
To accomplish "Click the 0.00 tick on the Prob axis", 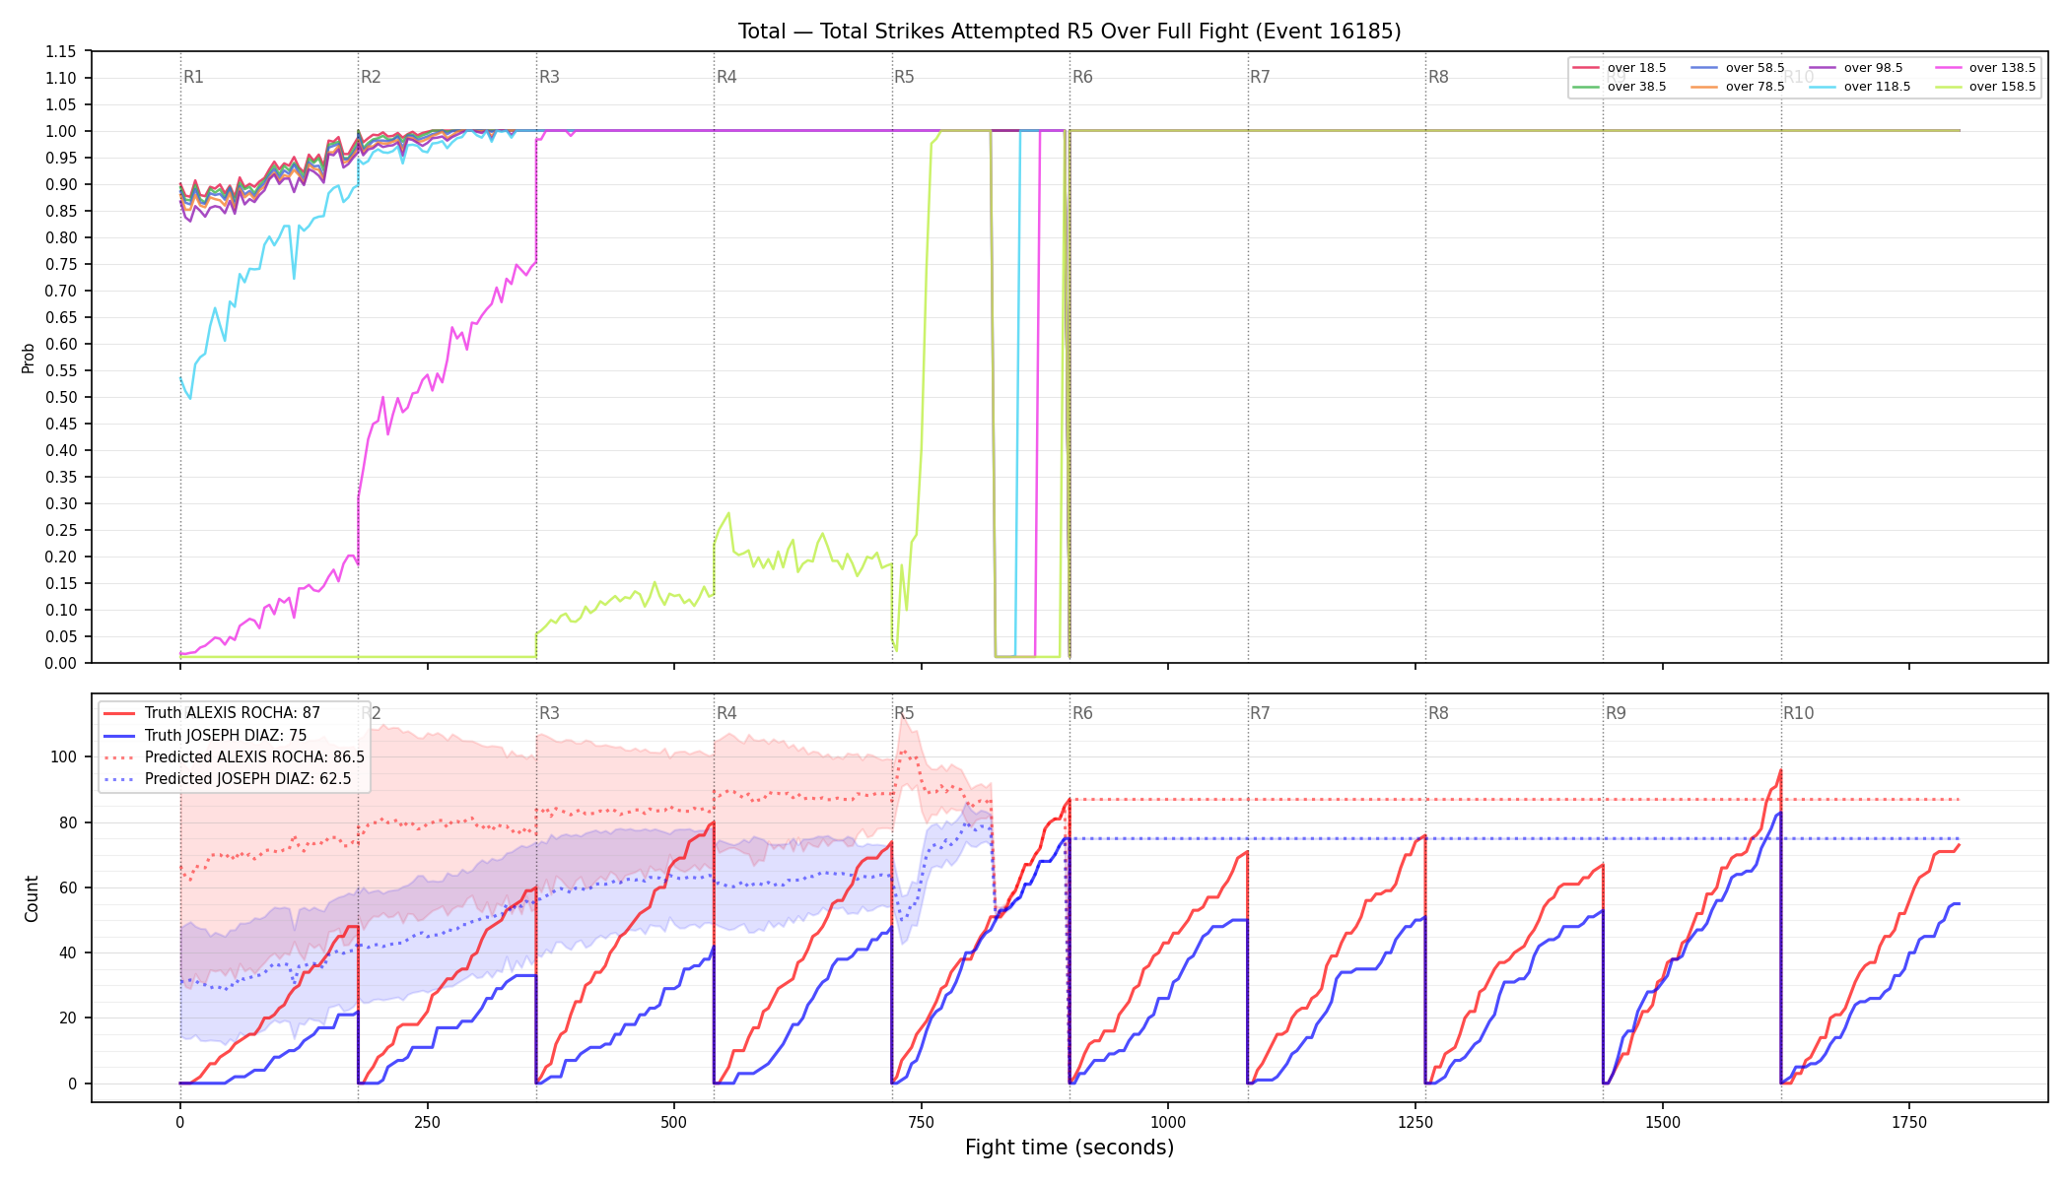I will coord(61,663).
